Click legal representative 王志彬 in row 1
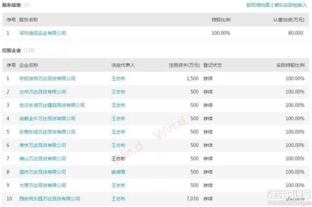The height and width of the screenshot is (207, 312). [x=118, y=78]
